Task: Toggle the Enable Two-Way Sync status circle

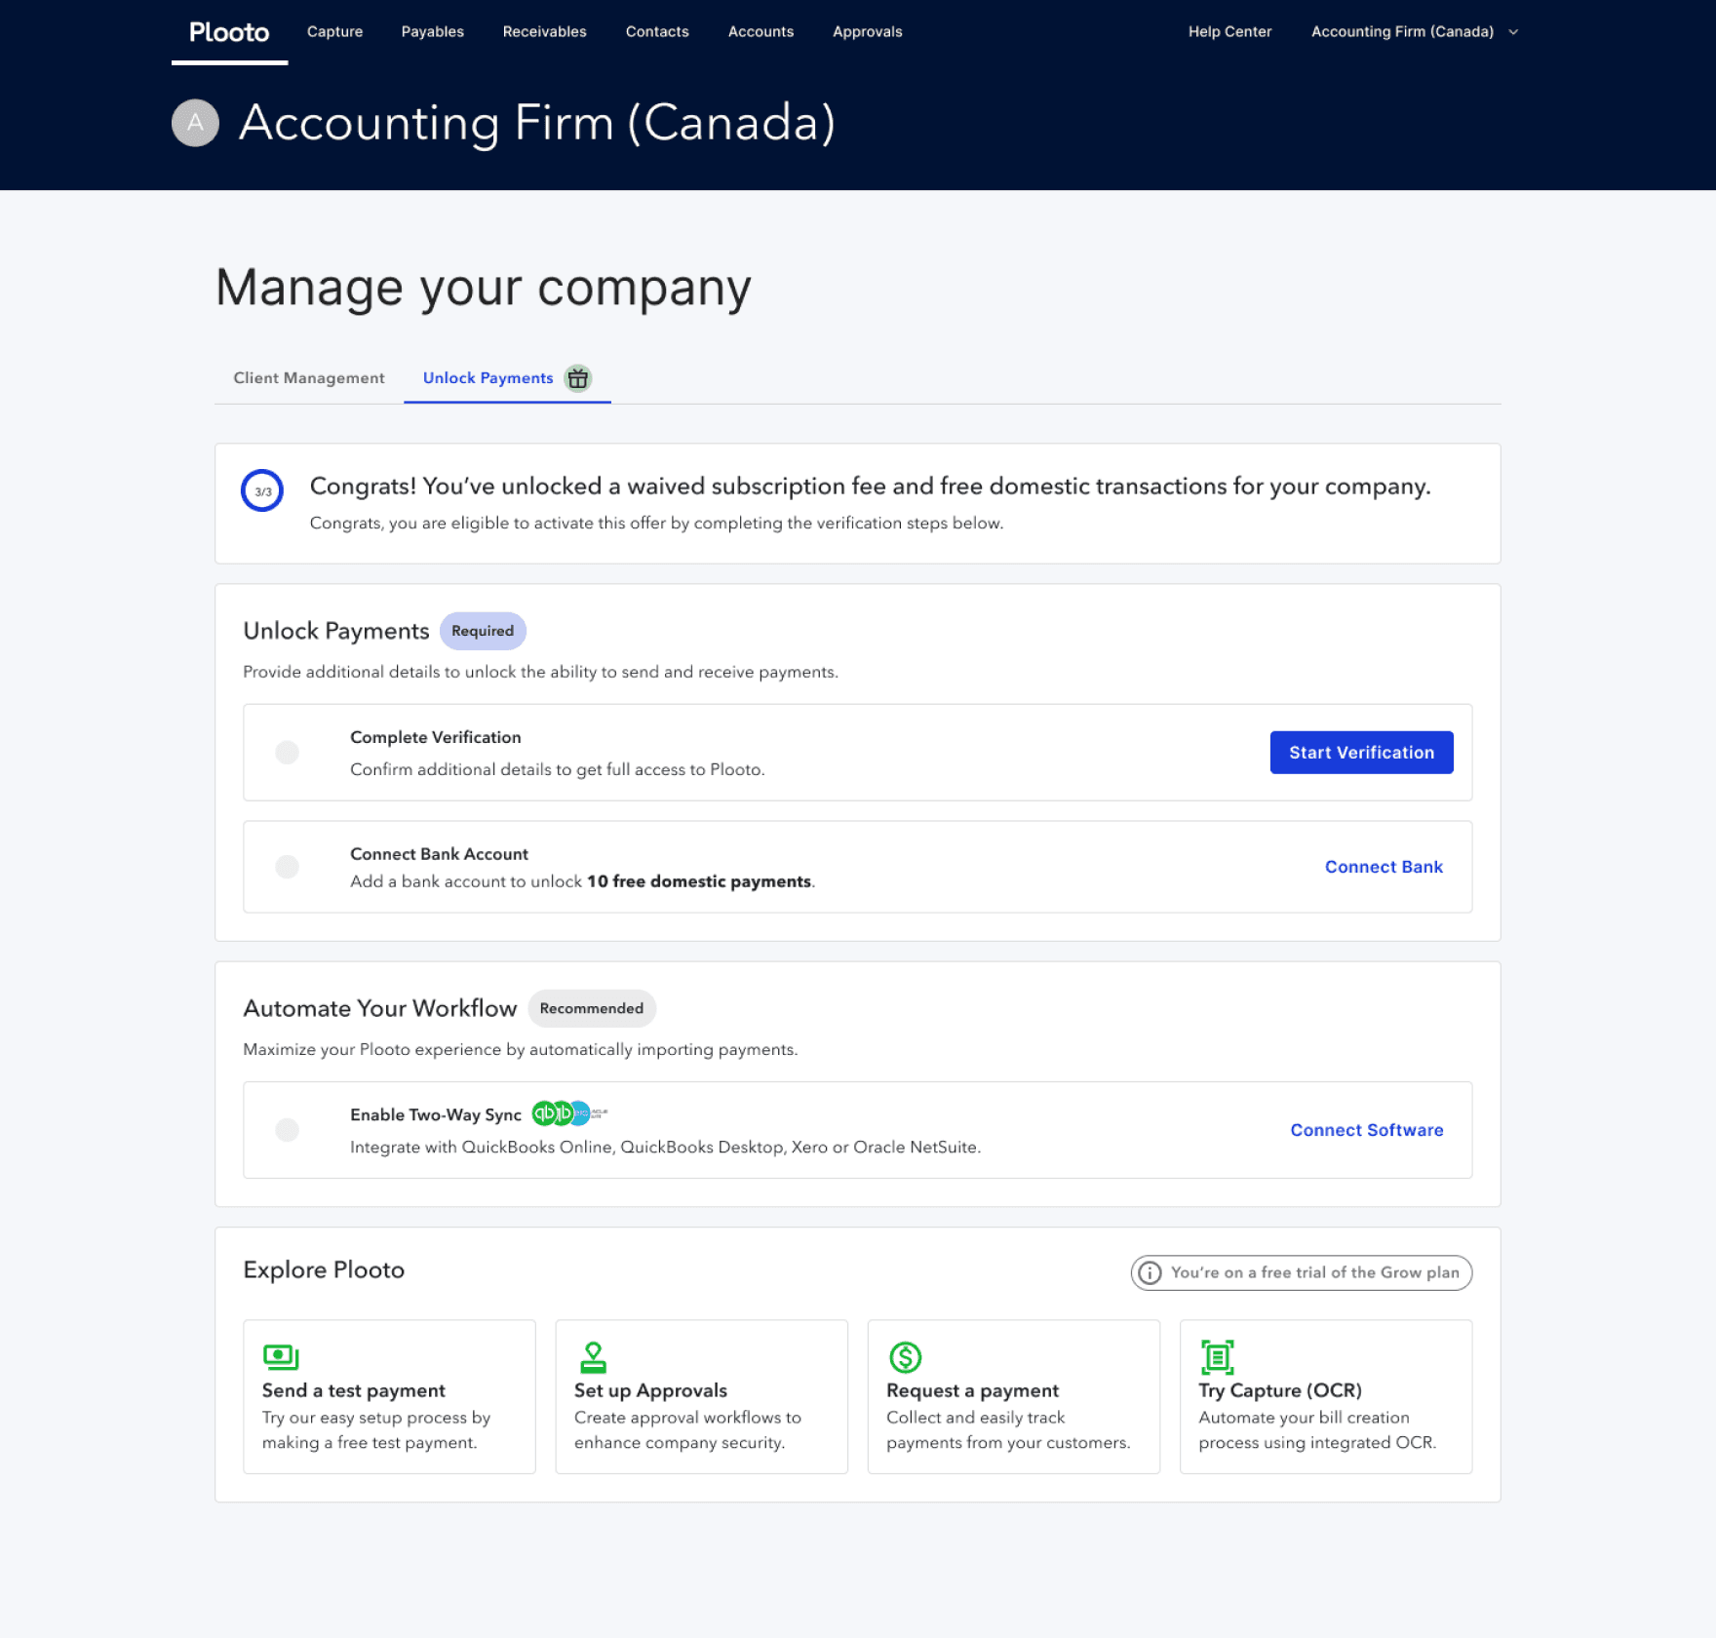Action: coord(287,1130)
